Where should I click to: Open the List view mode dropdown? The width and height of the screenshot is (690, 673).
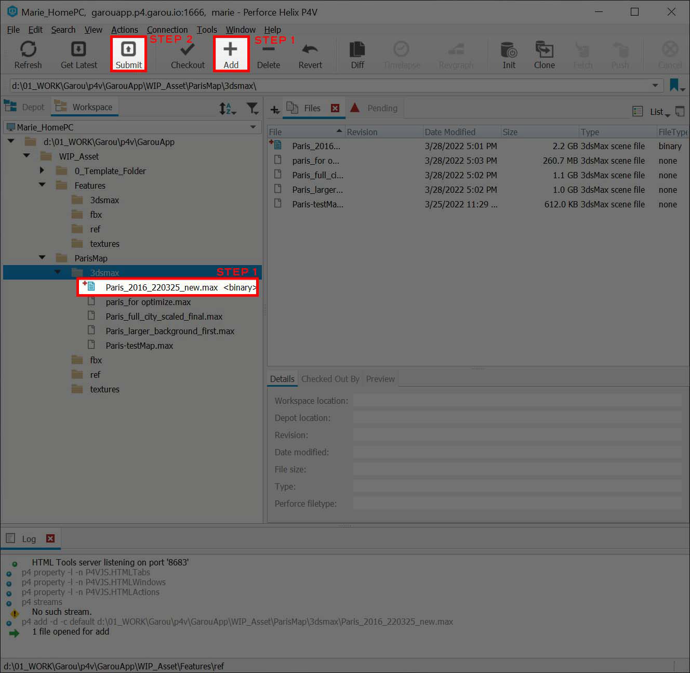click(x=659, y=111)
